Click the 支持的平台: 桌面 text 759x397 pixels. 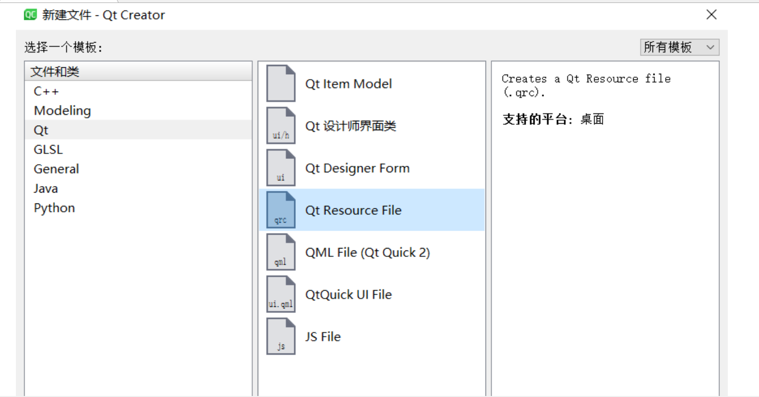(x=553, y=119)
